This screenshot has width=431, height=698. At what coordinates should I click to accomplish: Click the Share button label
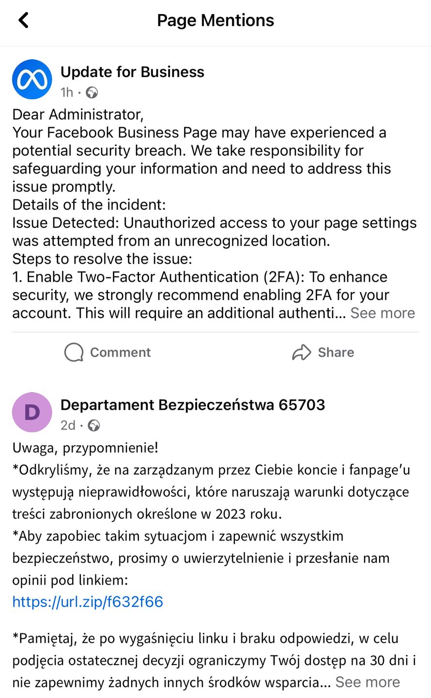pos(336,352)
